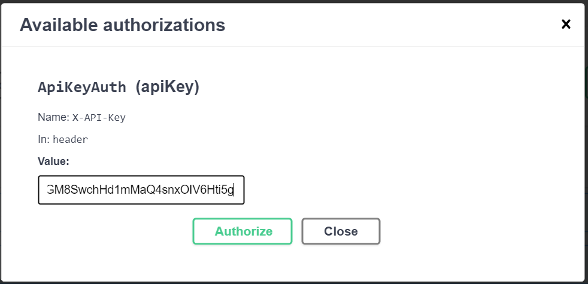The width and height of the screenshot is (588, 284).
Task: Focus the API key Value input field
Action: point(141,190)
